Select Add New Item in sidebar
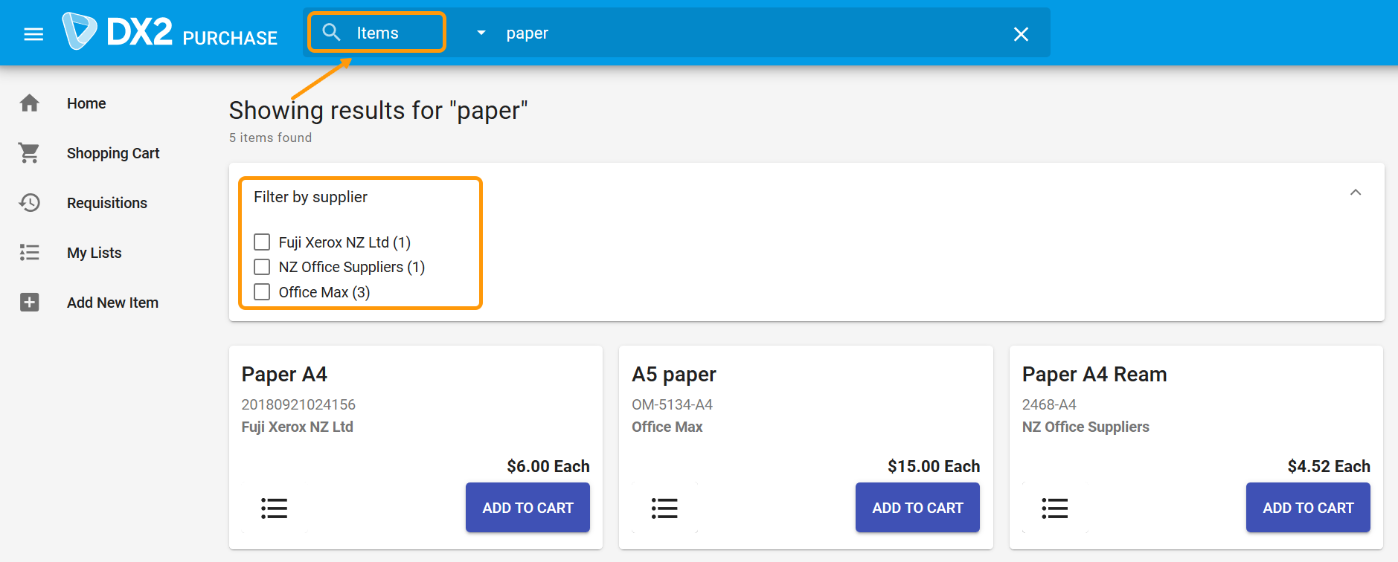This screenshot has width=1398, height=562. [112, 303]
